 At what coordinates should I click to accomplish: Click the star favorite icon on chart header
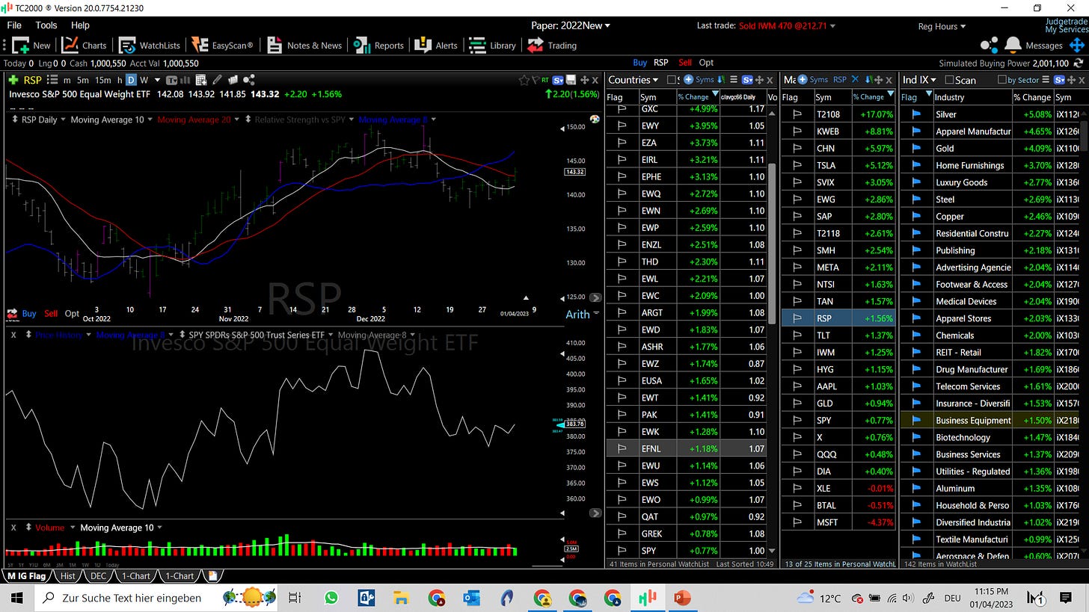coord(524,80)
